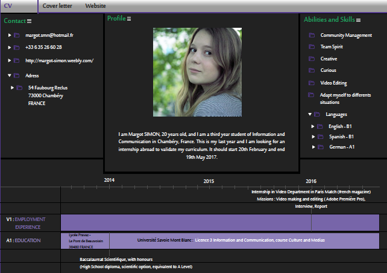Click the folder icon beside Team Spirit
The height and width of the screenshot is (273, 387).
click(x=312, y=47)
